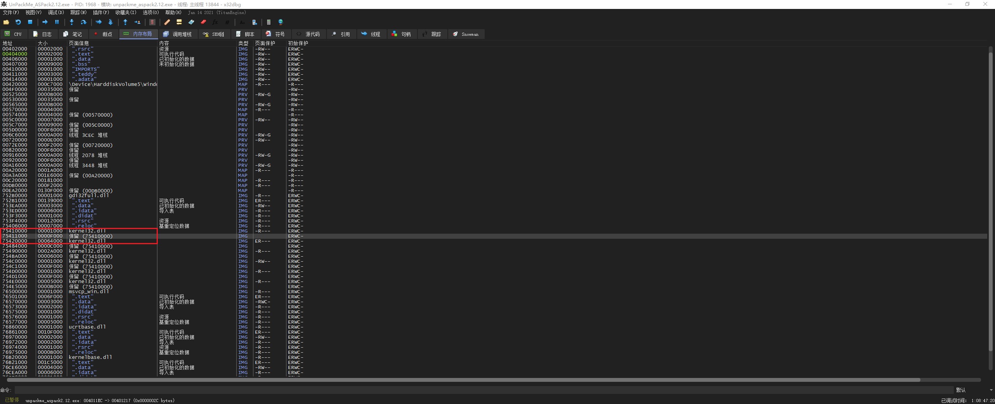This screenshot has height=404, width=995.
Task: Switch to the 脚本 tab
Action: [x=245, y=34]
